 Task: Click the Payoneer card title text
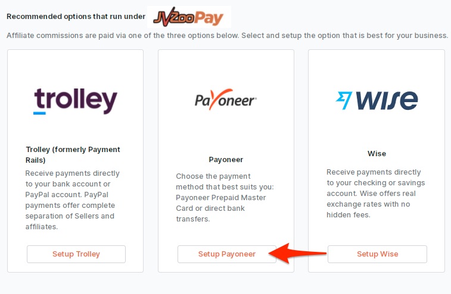click(226, 160)
